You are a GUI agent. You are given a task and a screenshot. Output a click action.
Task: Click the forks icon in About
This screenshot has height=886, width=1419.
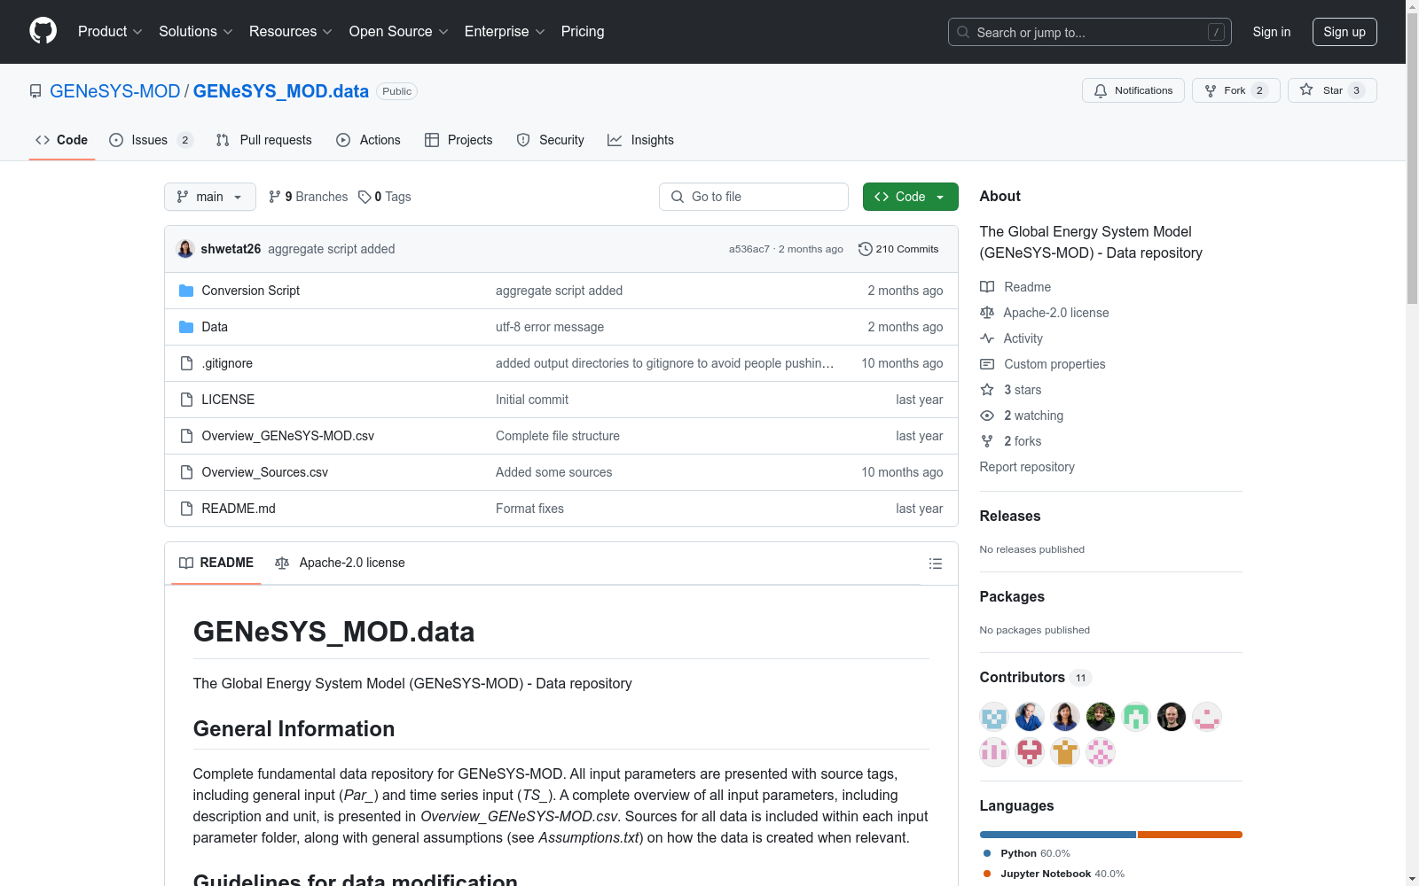pyautogui.click(x=987, y=441)
